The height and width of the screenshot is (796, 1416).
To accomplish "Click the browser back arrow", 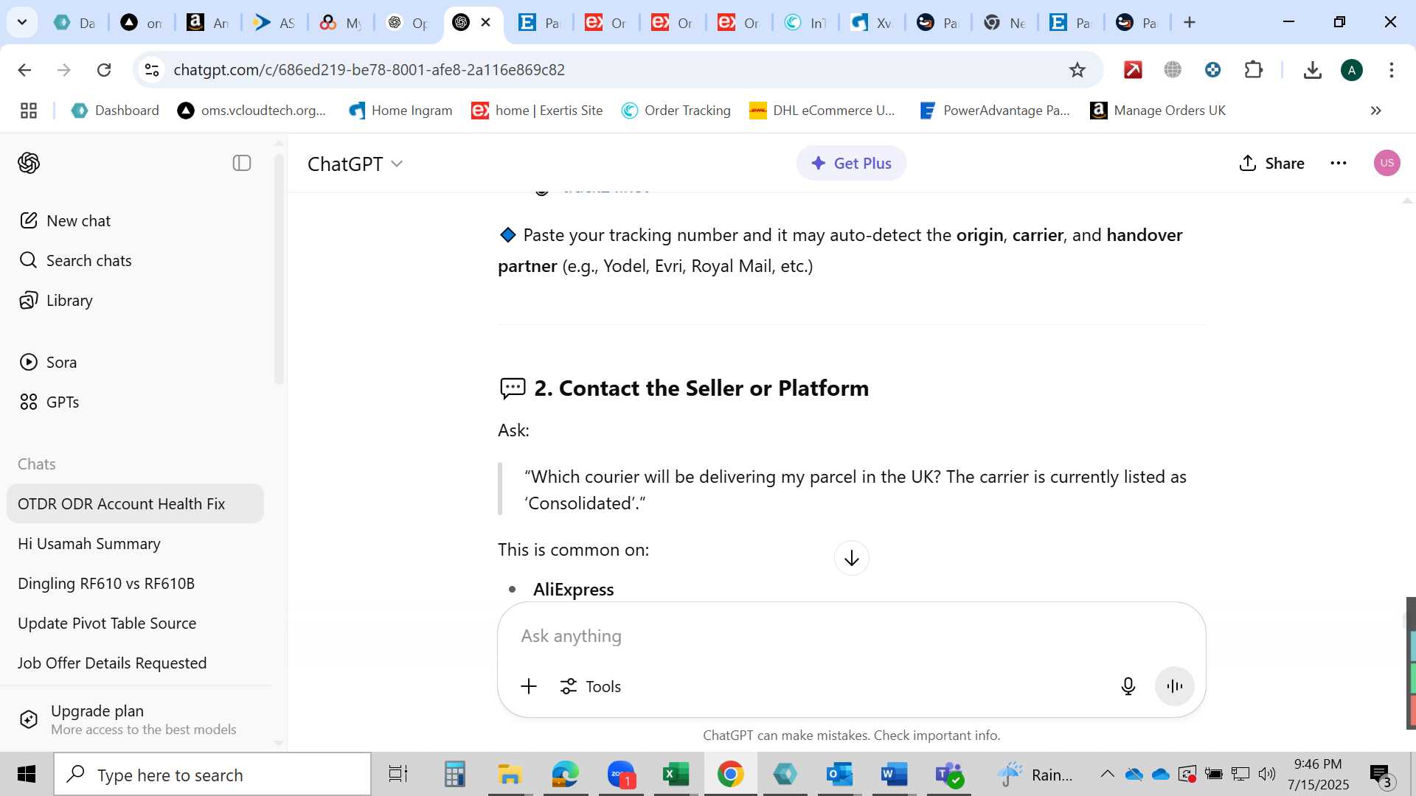I will 24,69.
